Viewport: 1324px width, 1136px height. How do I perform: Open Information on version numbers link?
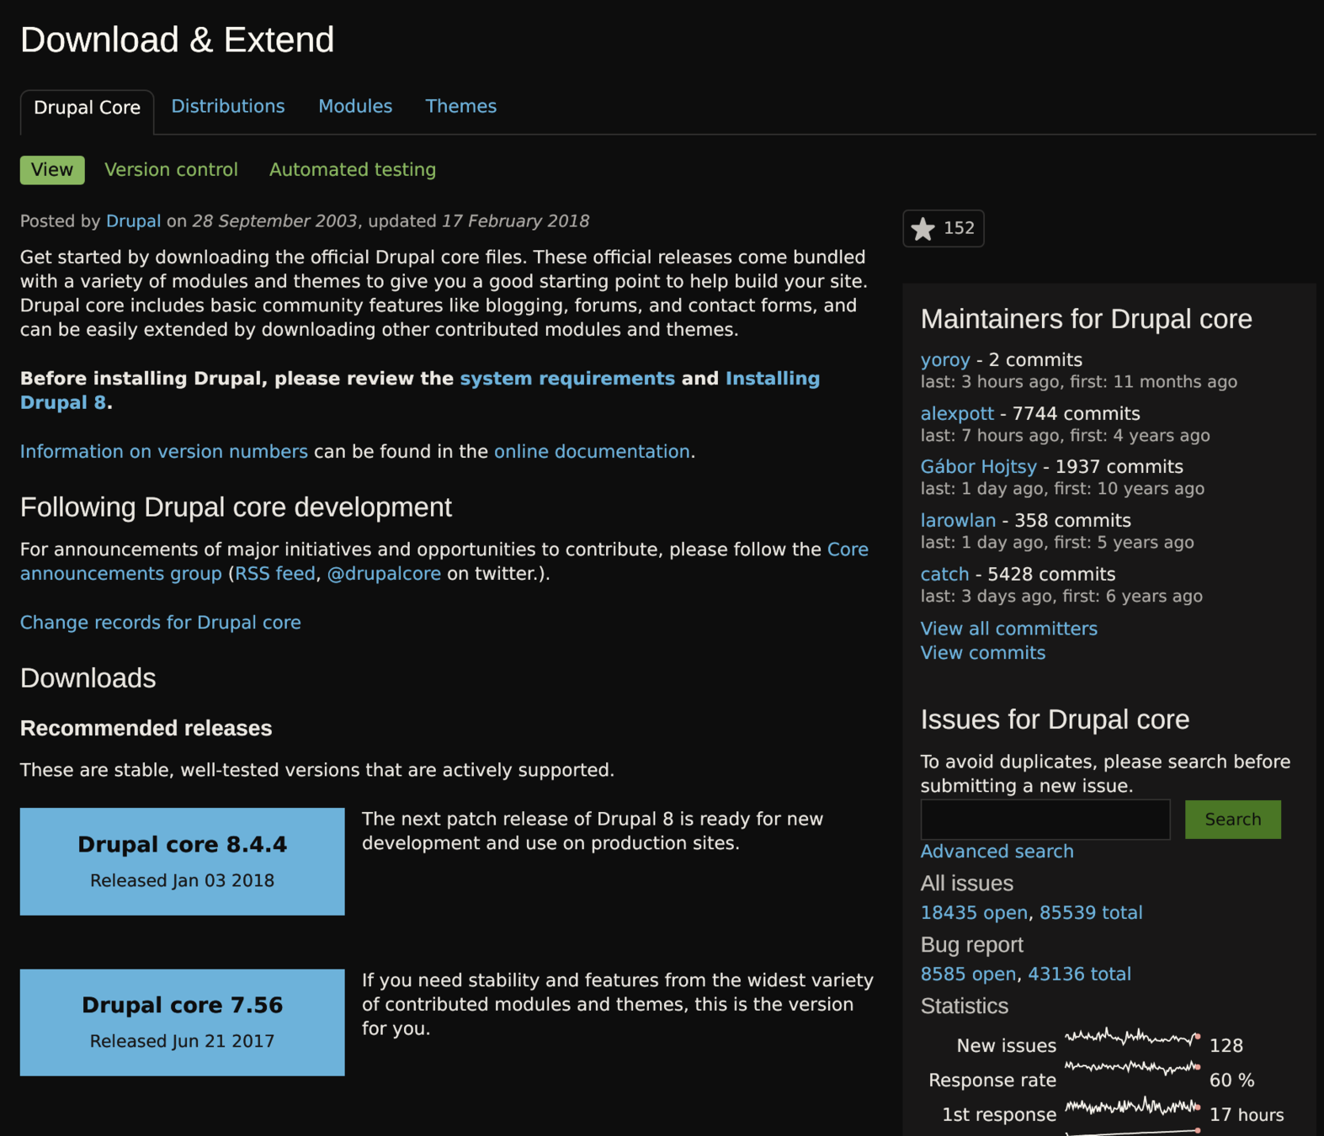(x=164, y=452)
